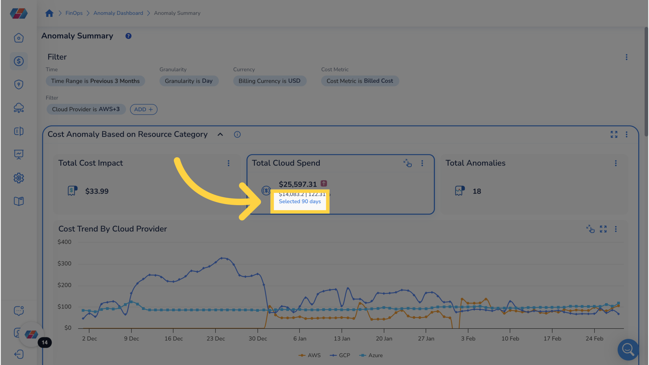Viewport: 649px width, 365px height.
Task: Click the help question-mark beside Anomaly Summary
Action: [x=128, y=36]
